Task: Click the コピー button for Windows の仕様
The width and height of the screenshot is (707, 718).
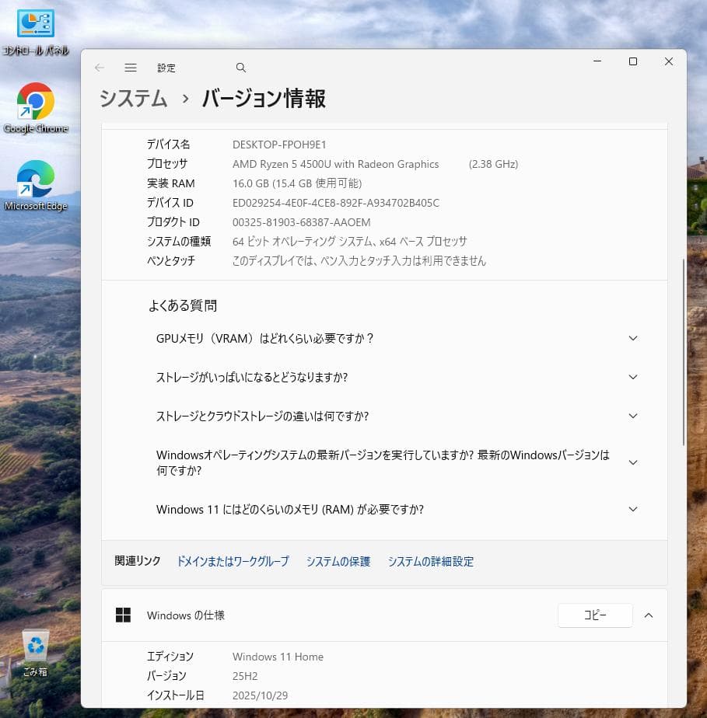Action: pos(594,615)
